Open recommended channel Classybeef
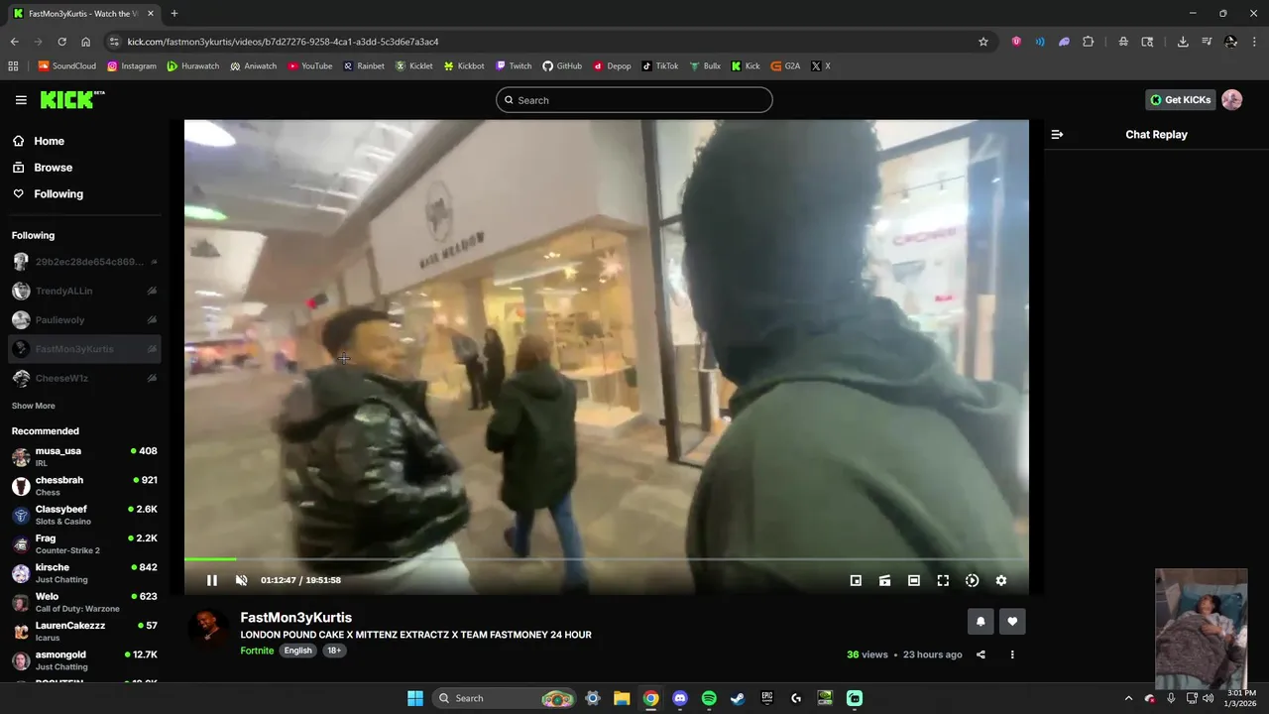Image resolution: width=1269 pixels, height=714 pixels. 84,515
